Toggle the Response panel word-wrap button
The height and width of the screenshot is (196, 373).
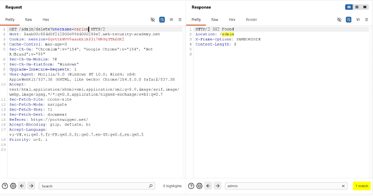pyautogui.click(x=348, y=20)
